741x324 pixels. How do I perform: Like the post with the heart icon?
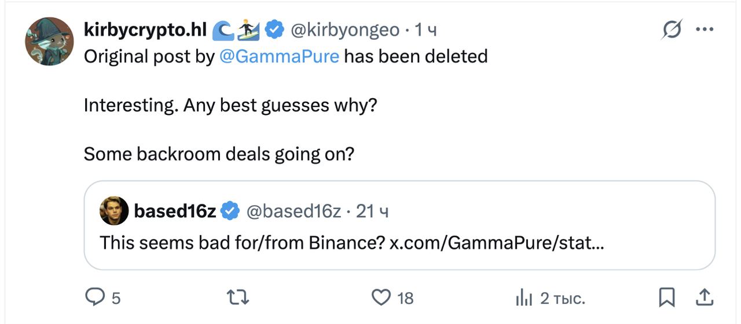[380, 297]
